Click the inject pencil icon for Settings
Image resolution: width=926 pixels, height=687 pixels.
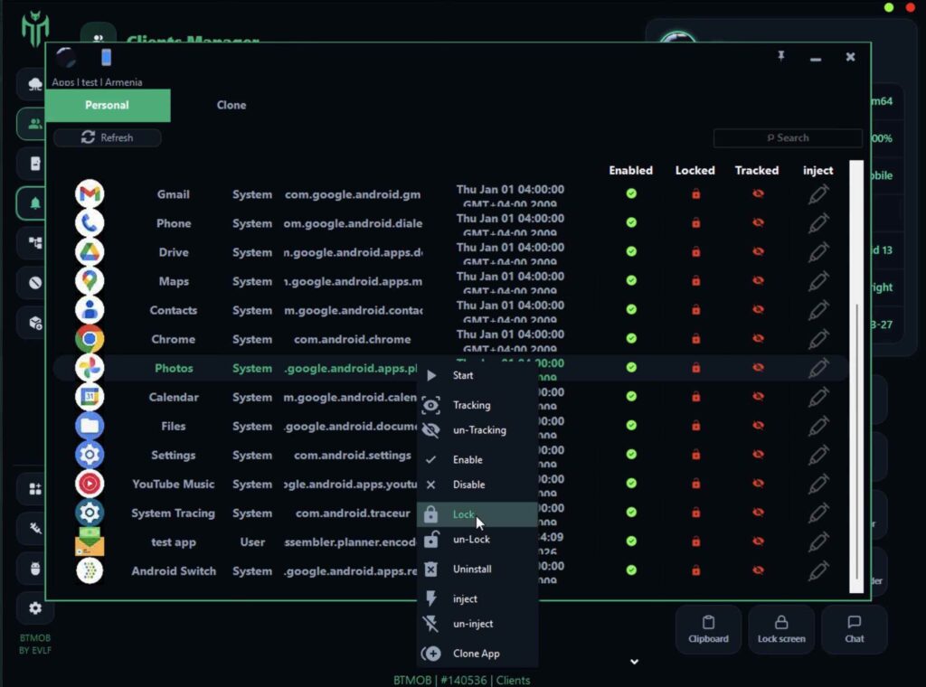click(817, 455)
